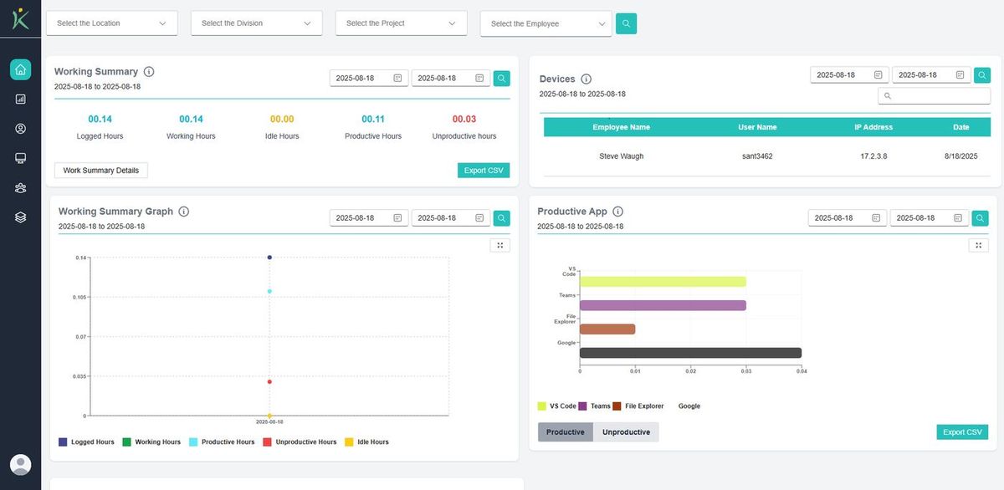Open calendar on Working Summary end date

point(479,78)
